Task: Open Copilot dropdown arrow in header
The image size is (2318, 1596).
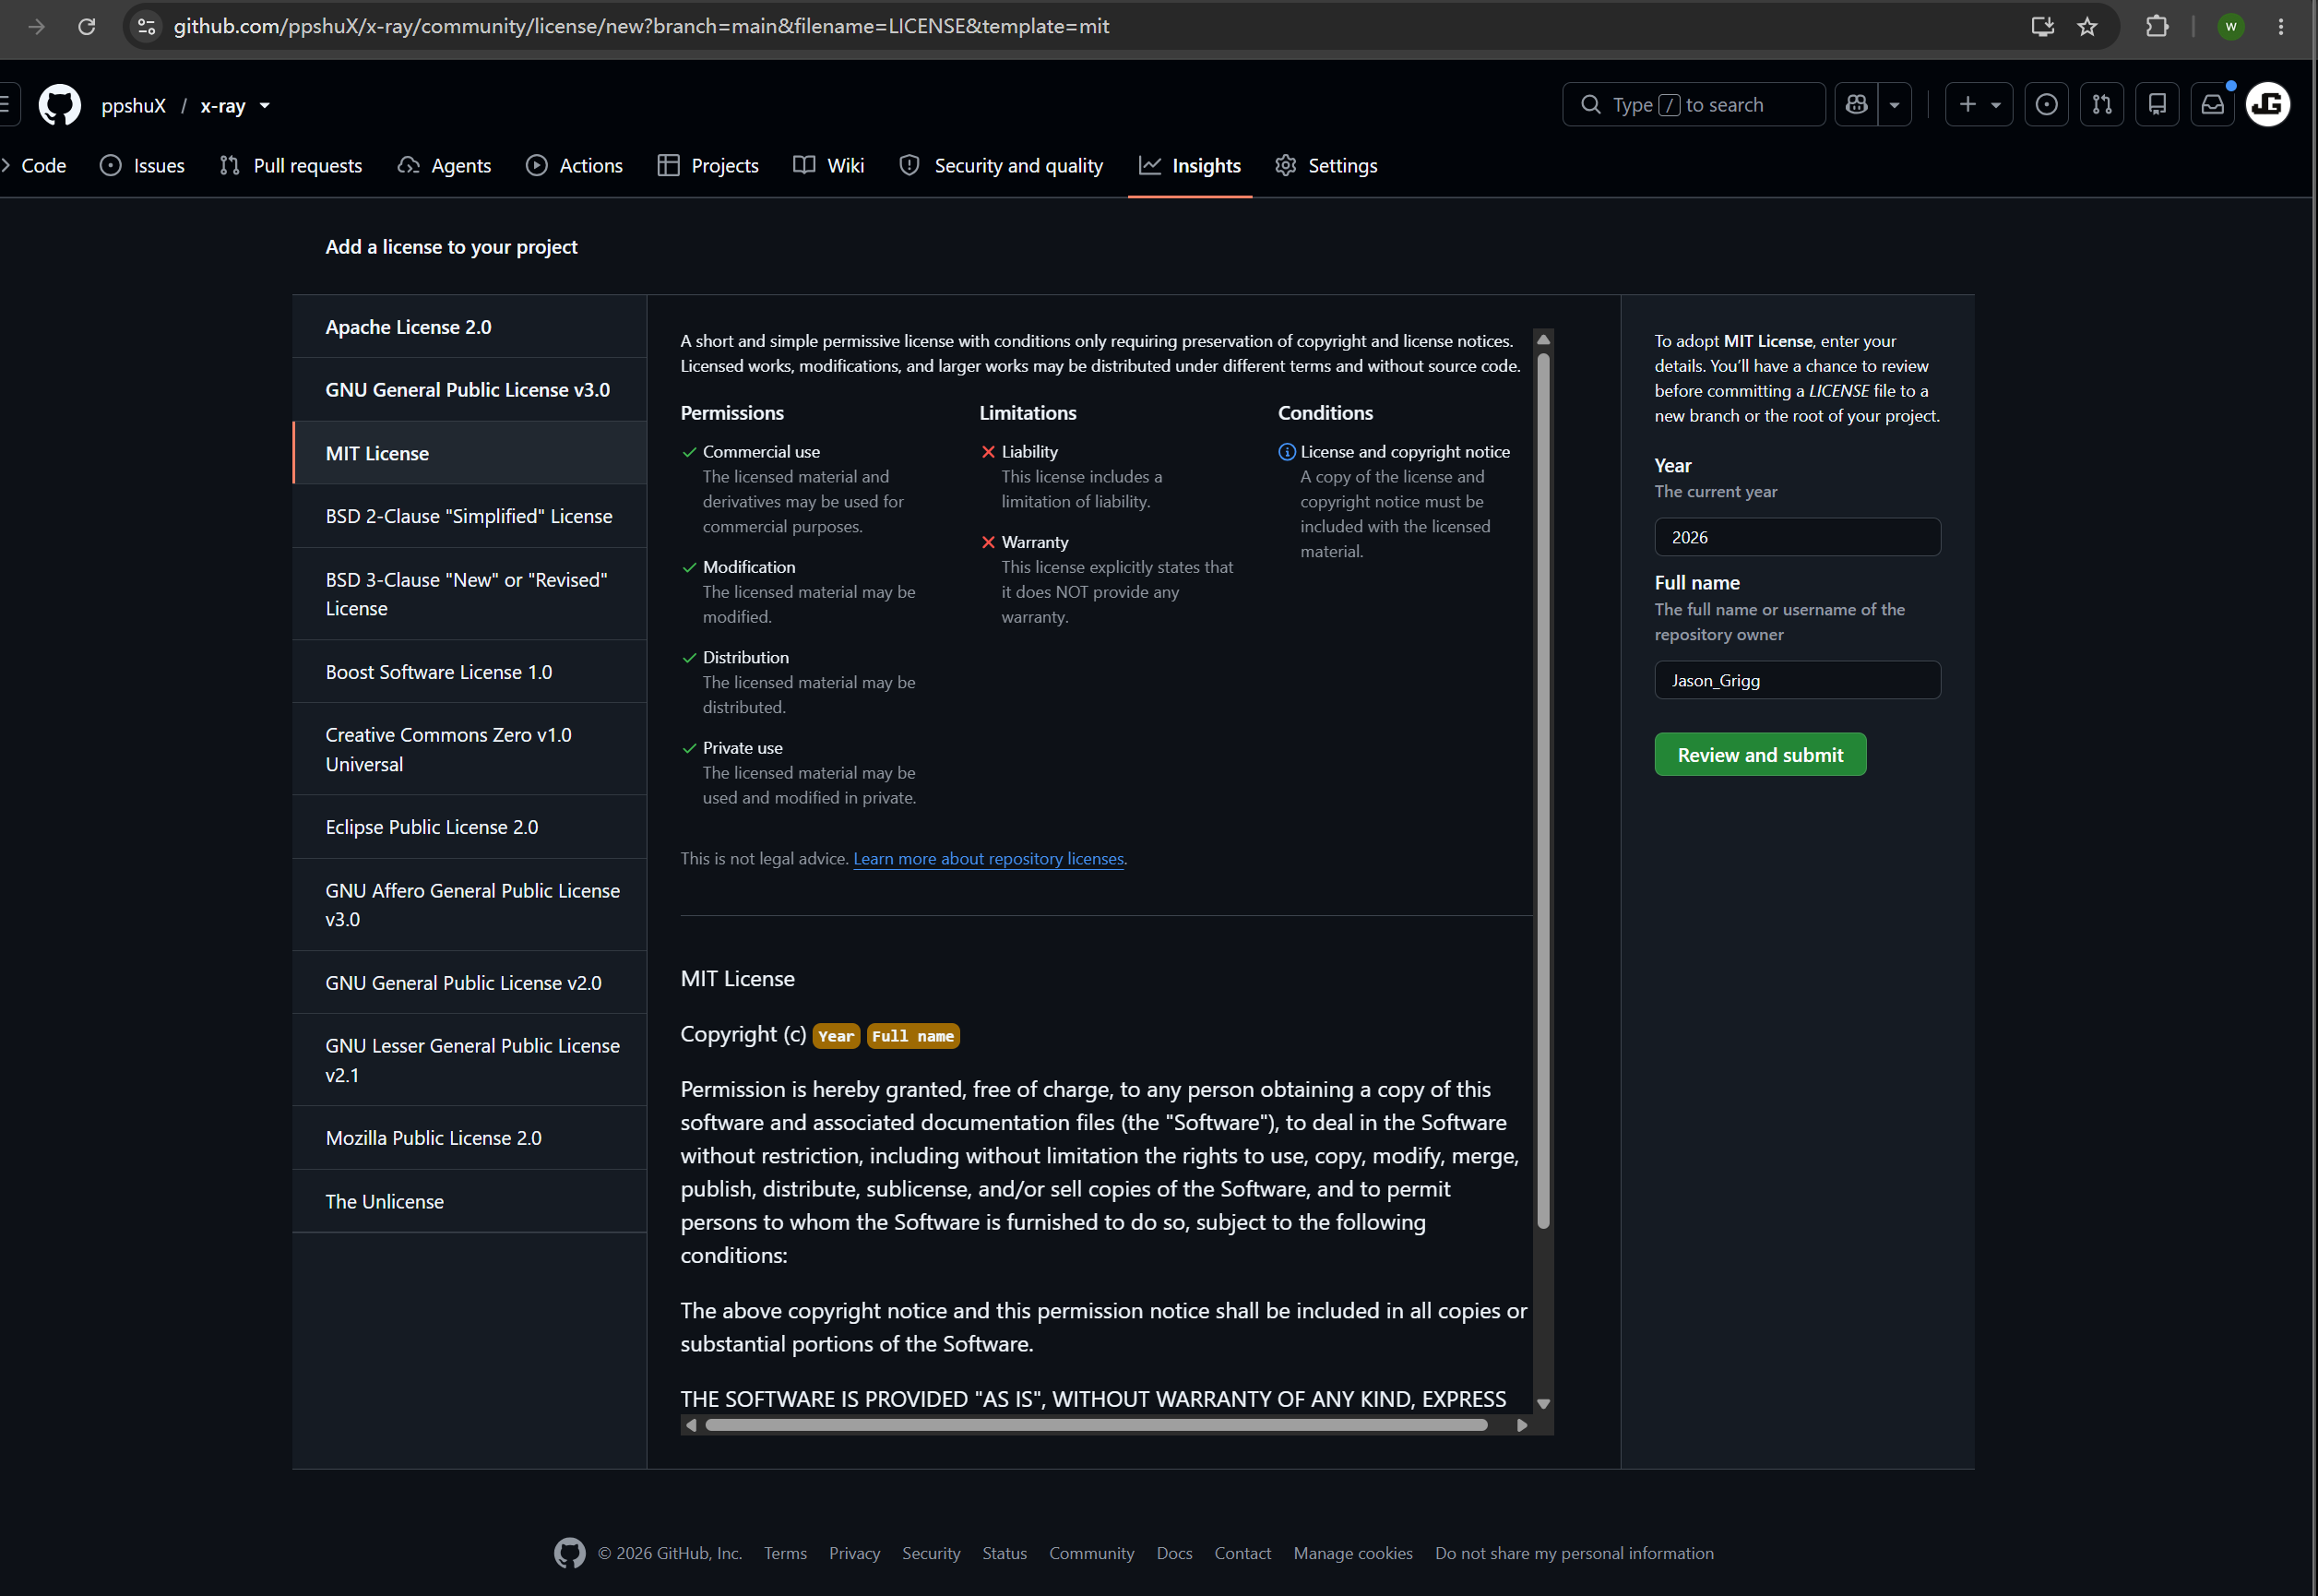Action: click(x=1895, y=105)
